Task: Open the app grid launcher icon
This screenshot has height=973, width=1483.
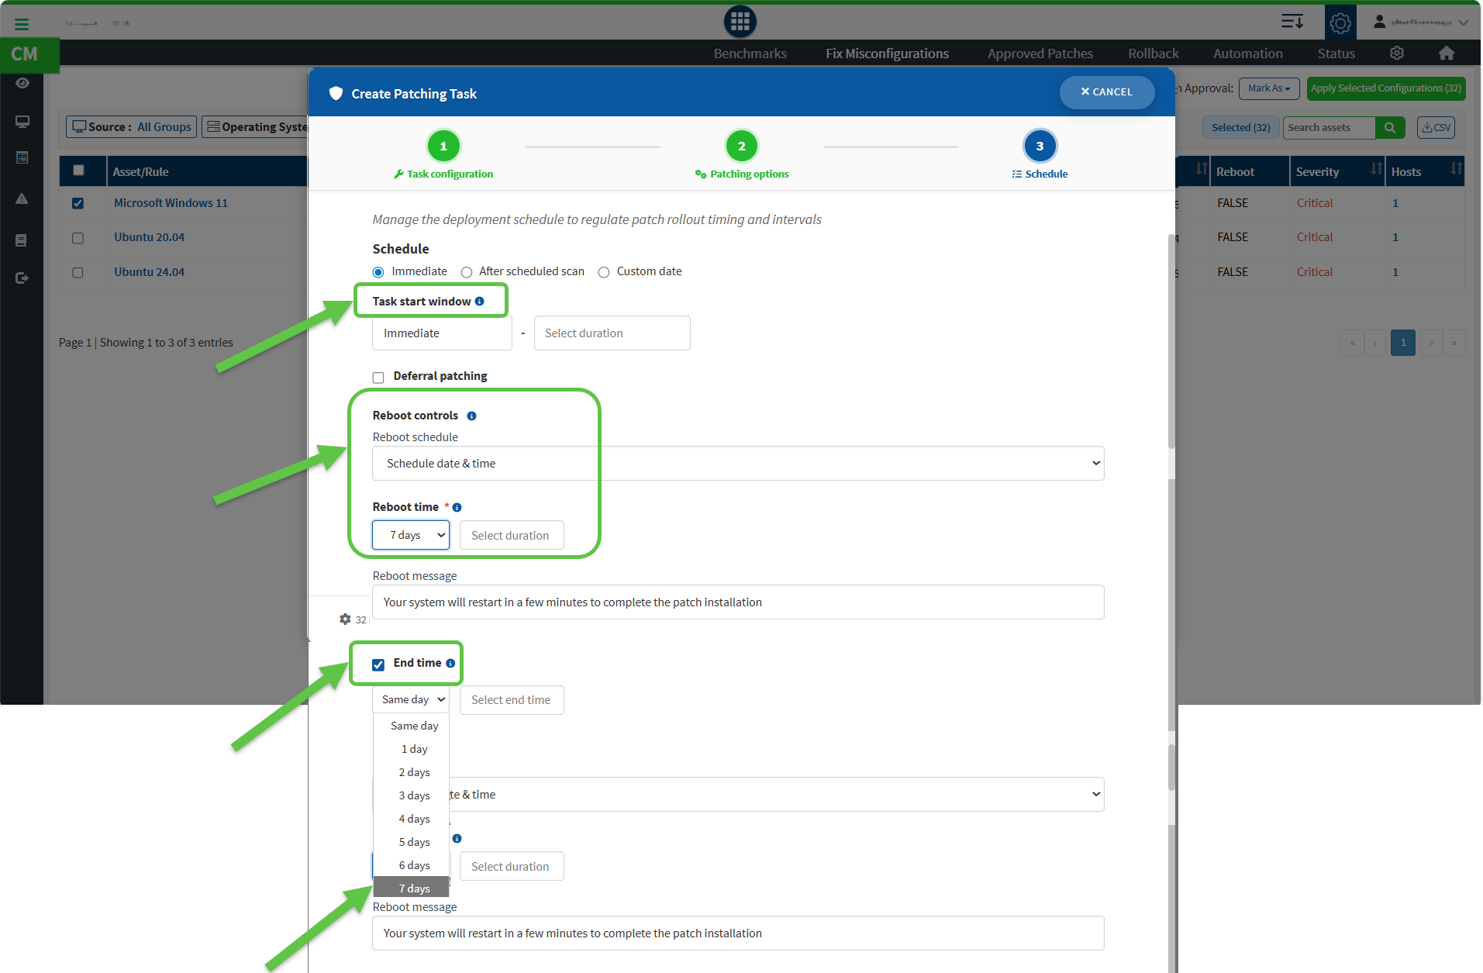Action: coord(740,22)
